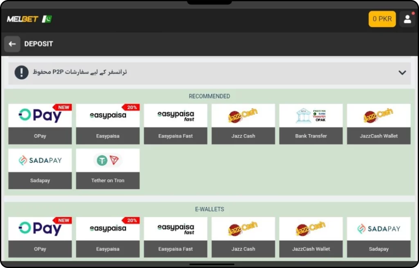Click NEW badge on Recommended OPay
419x268 pixels.
[x=63, y=107]
